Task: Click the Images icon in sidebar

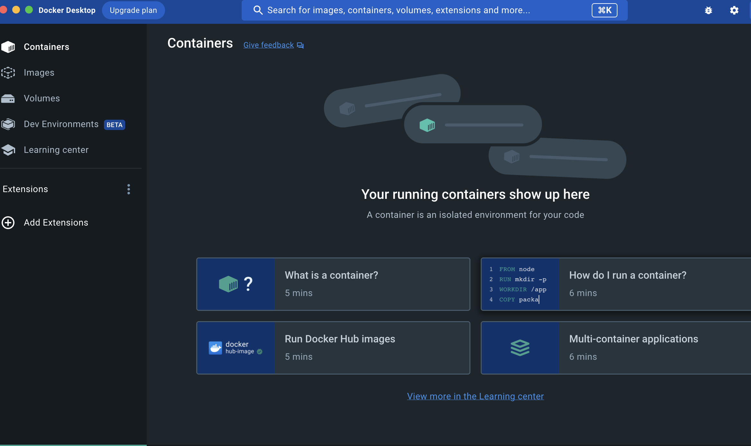Action: click(8, 73)
